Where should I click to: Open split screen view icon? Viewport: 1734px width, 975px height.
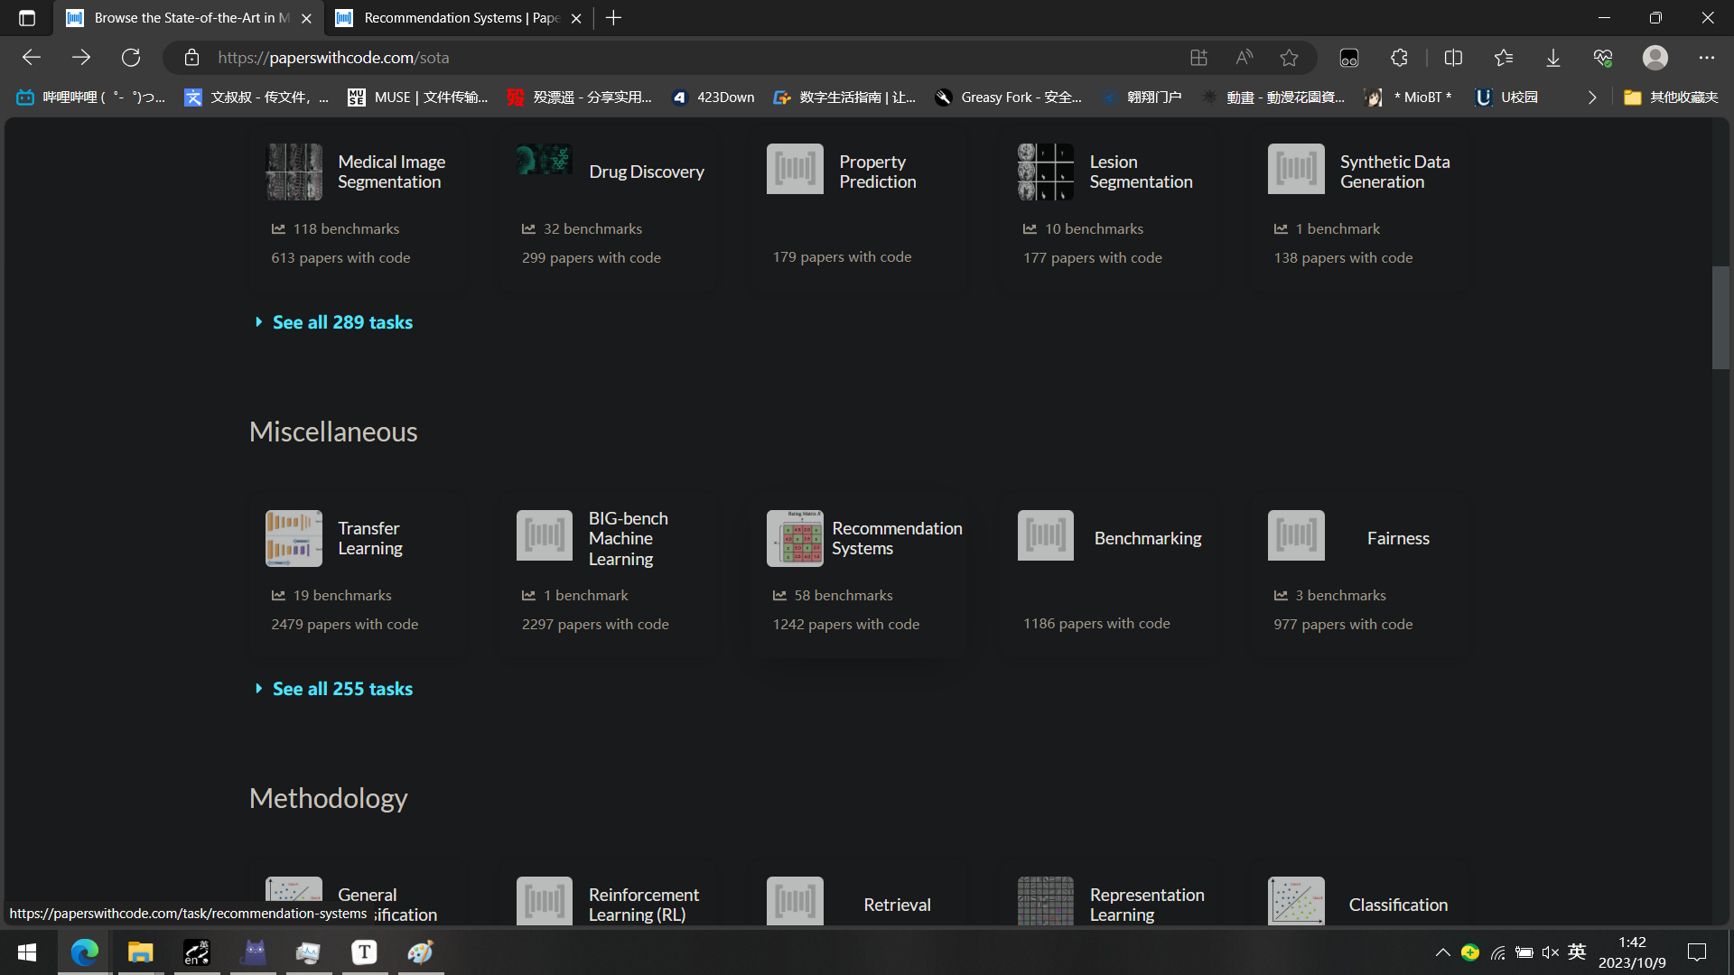click(x=1453, y=58)
